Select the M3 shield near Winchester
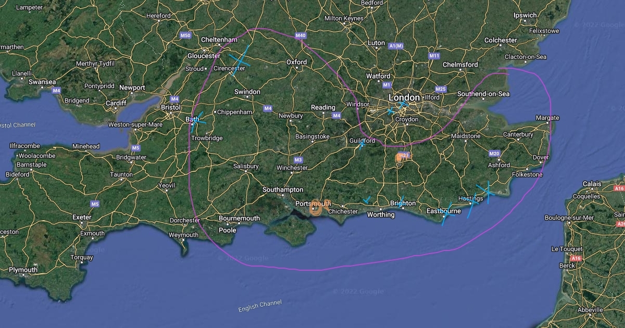 point(298,160)
